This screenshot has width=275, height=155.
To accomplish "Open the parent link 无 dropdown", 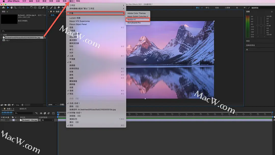I will pyautogui.click(x=47, y=120).
